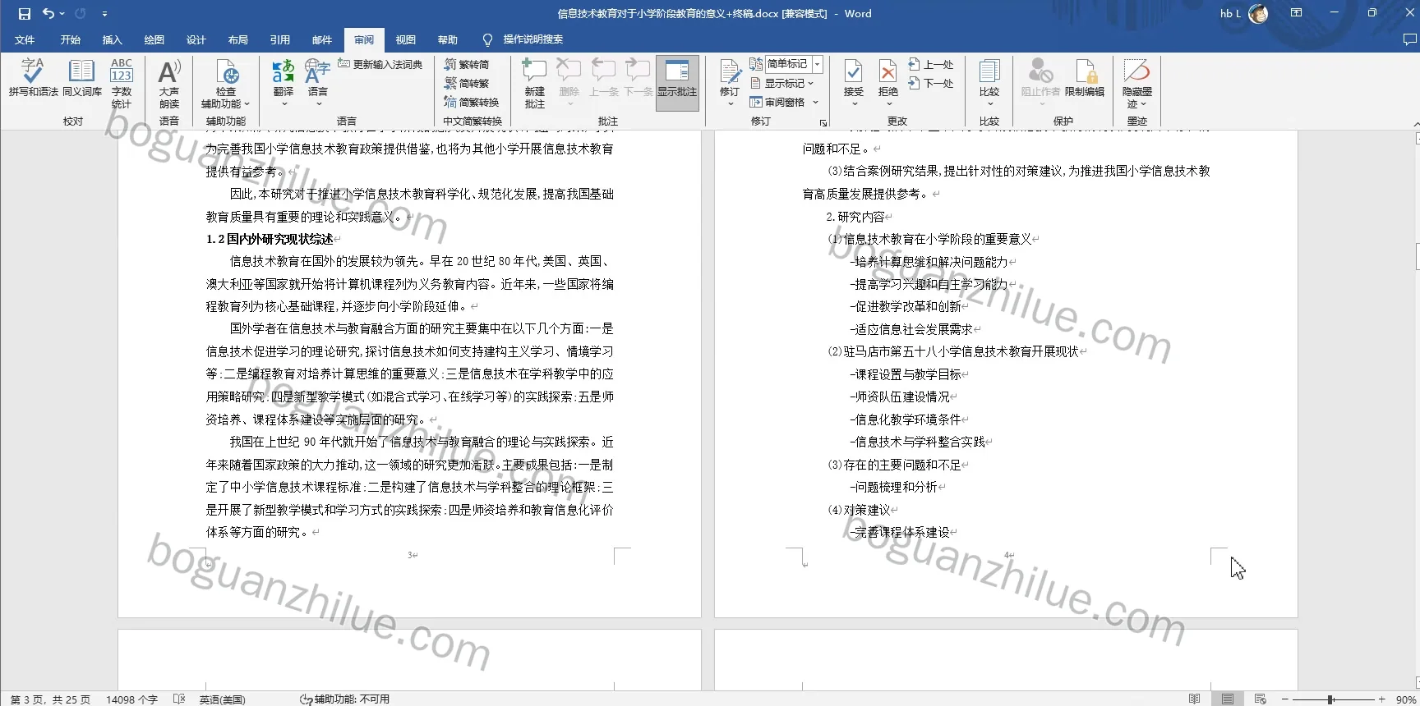Start Read Aloud (大声朗读)
This screenshot has height=706, width=1420.
click(x=169, y=83)
